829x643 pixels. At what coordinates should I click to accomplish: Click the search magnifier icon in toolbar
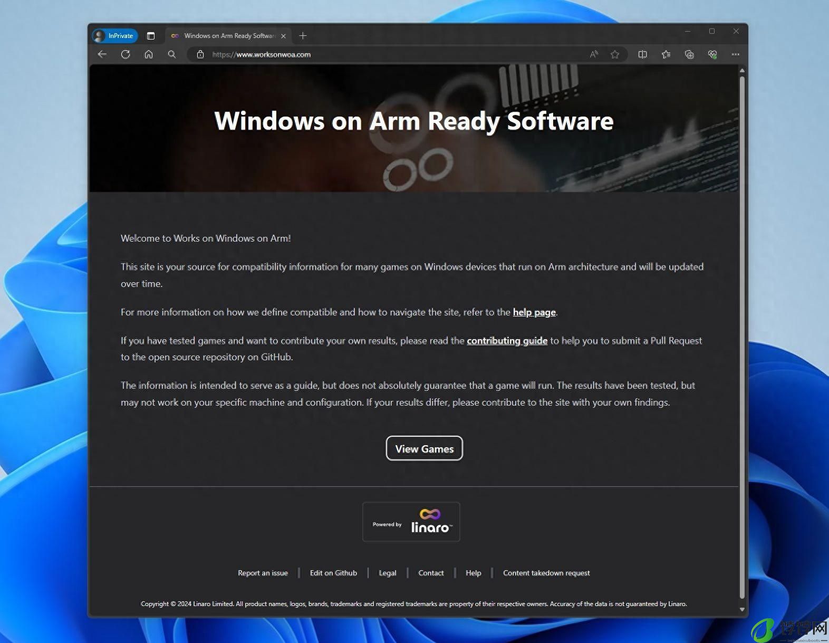[172, 54]
